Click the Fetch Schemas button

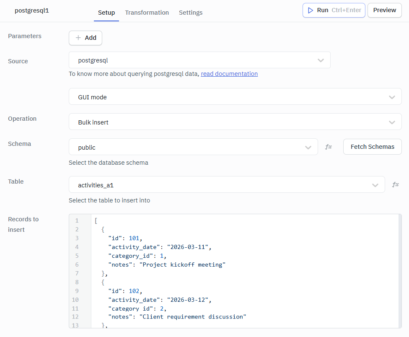(x=372, y=147)
